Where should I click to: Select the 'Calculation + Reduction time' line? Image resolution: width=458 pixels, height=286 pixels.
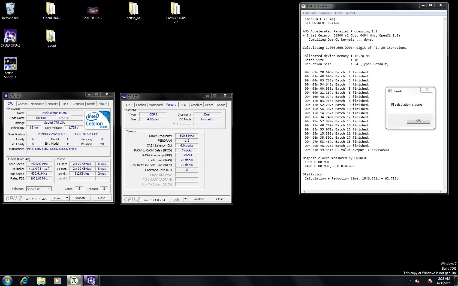351,178
